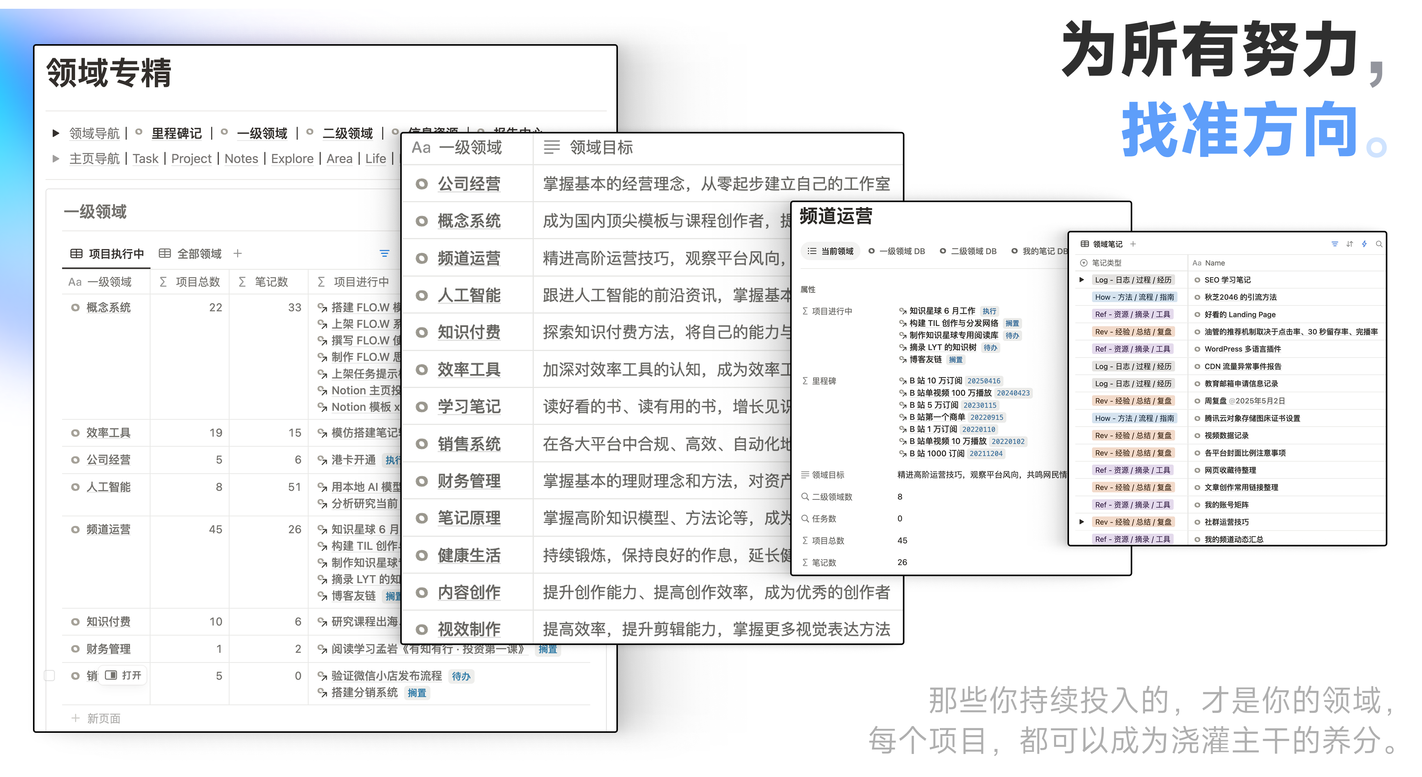Open the 二级领域 navigation link
This screenshot has height=777, width=1422.
point(348,133)
